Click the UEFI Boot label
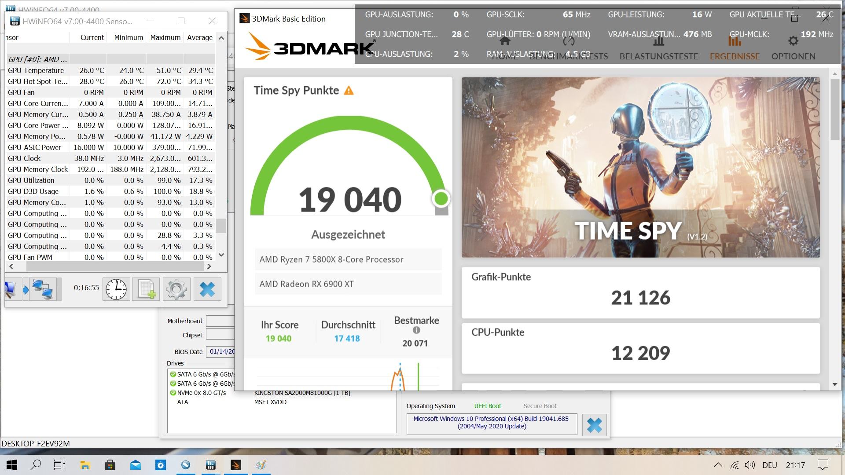Image resolution: width=845 pixels, height=475 pixels. [x=488, y=406]
